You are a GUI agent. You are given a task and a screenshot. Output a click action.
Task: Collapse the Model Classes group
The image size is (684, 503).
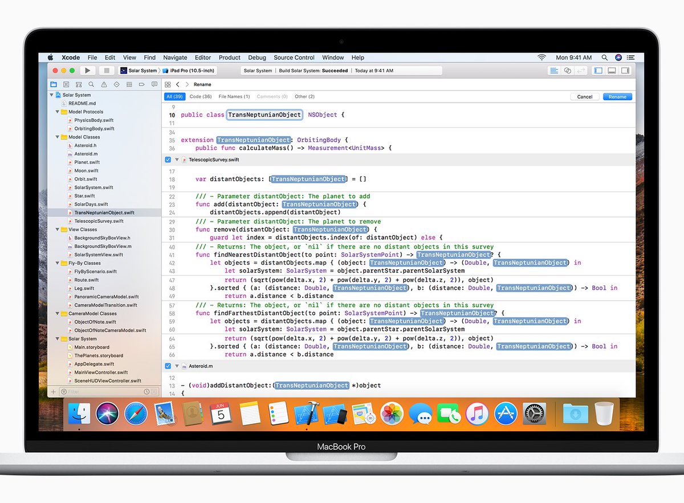[x=58, y=137]
